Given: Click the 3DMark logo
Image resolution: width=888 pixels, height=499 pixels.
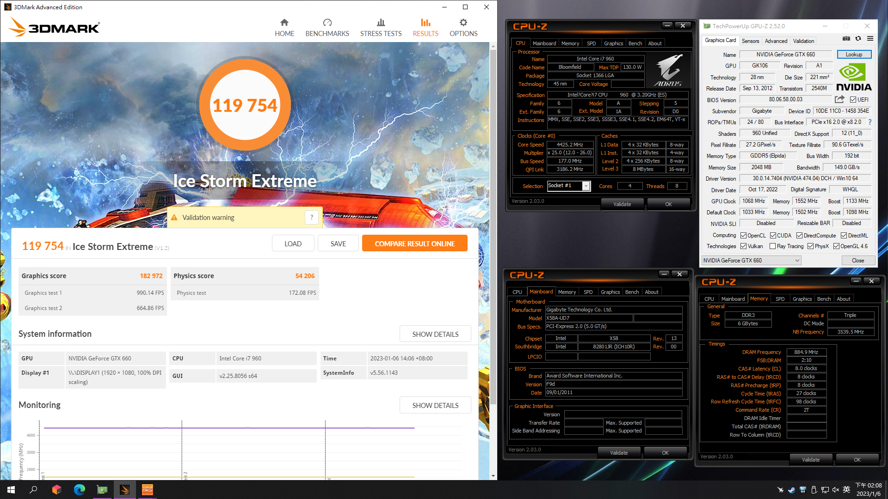Looking at the screenshot, I should (54, 27).
